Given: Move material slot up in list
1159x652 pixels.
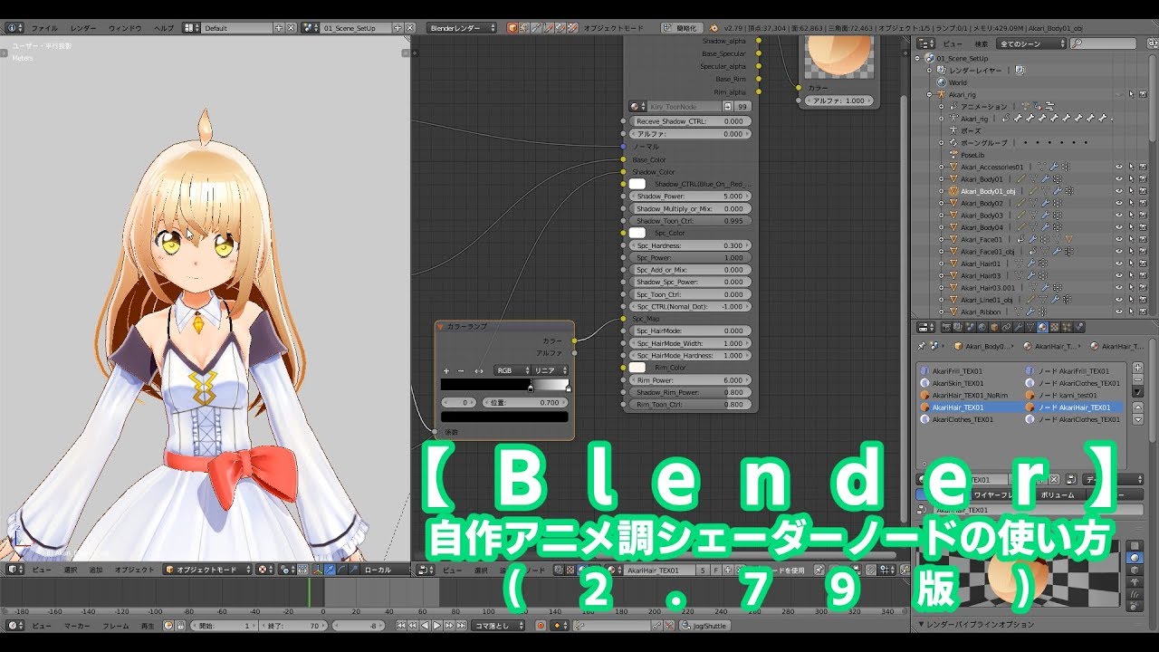Looking at the screenshot, I should point(1138,407).
